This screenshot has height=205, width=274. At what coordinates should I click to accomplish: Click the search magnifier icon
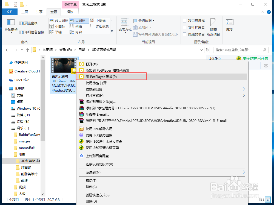265,50
